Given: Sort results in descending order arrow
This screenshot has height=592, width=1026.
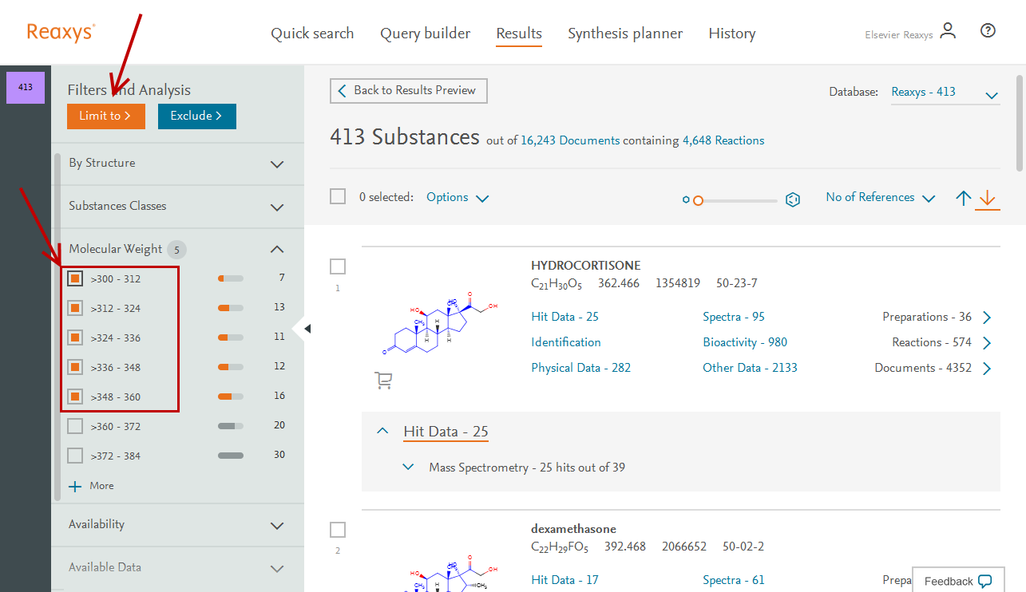Looking at the screenshot, I should 988,198.
